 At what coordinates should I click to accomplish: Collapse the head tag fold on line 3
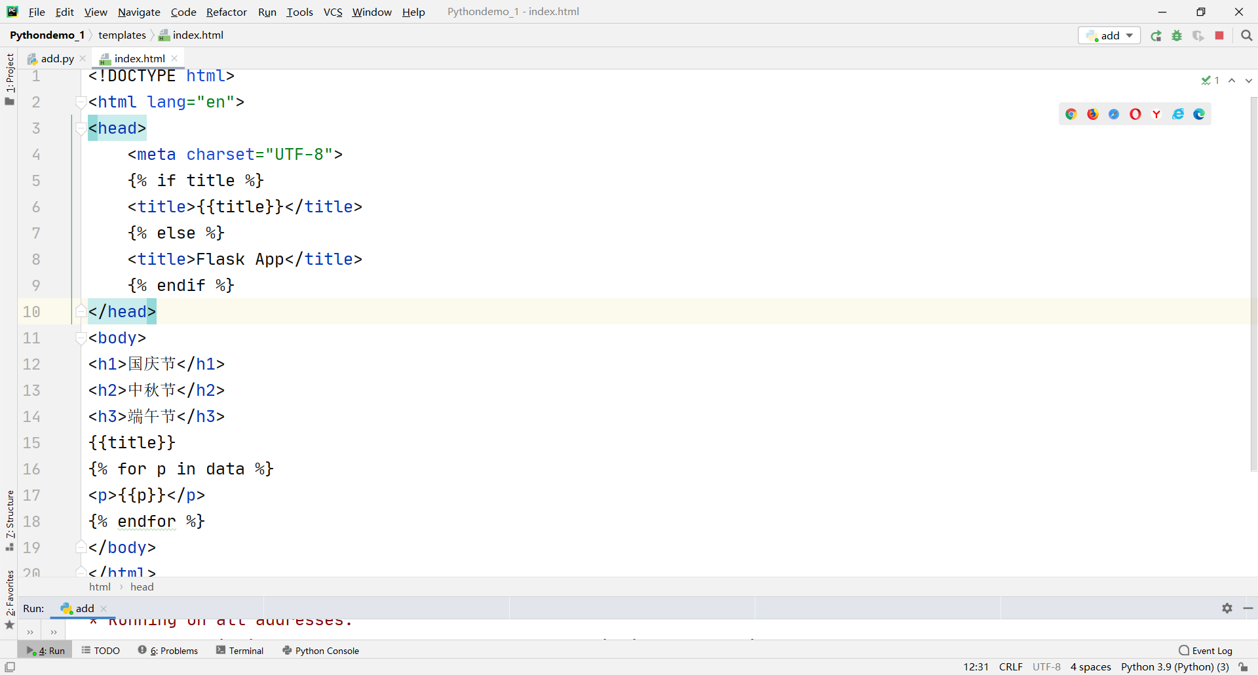click(x=81, y=128)
